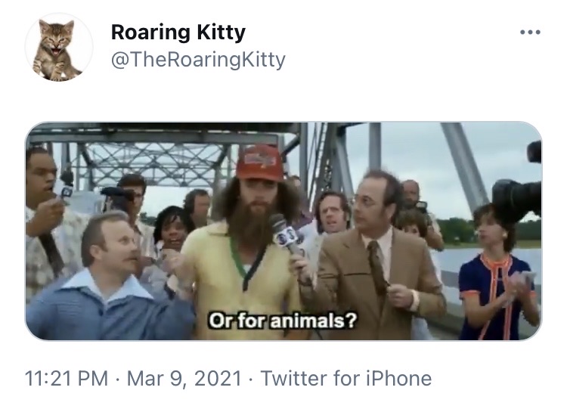
Task: Open the three-dot more options menu
Action: tap(530, 33)
